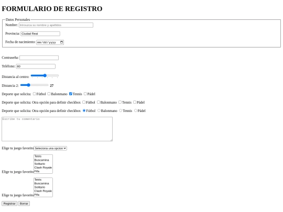The width and height of the screenshot is (283, 212).
Task: Select Buscamina in the first game listbox
Action: 43,160
